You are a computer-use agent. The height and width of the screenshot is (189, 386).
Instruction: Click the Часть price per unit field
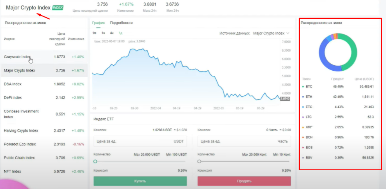click(x=244, y=141)
